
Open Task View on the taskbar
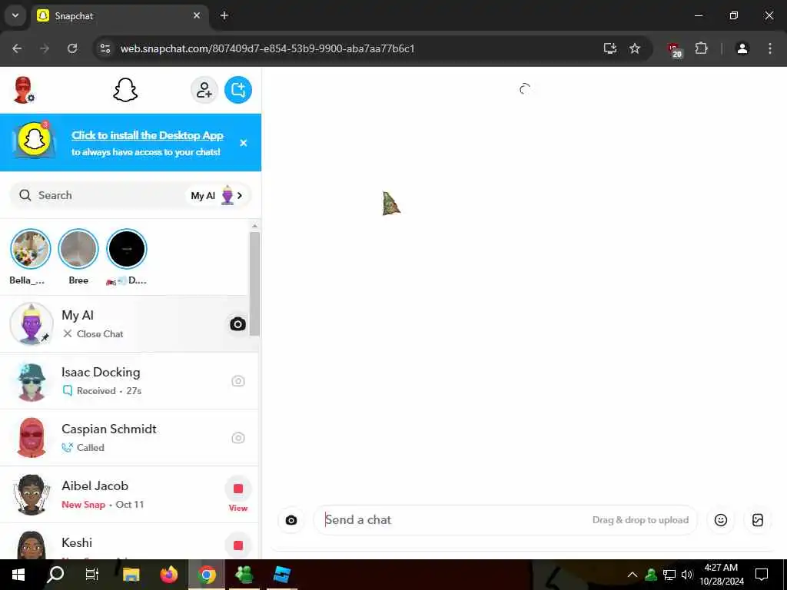click(x=92, y=575)
